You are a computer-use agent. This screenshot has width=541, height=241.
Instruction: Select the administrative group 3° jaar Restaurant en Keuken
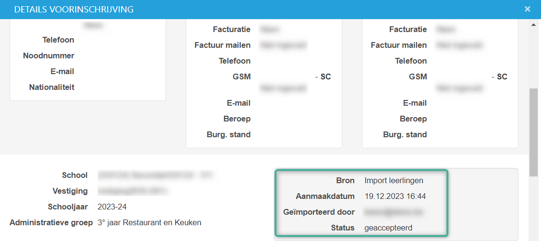tap(149, 222)
